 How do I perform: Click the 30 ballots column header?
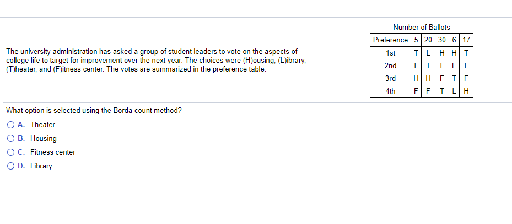click(442, 40)
